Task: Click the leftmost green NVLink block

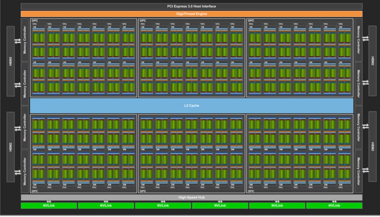Action: point(49,206)
